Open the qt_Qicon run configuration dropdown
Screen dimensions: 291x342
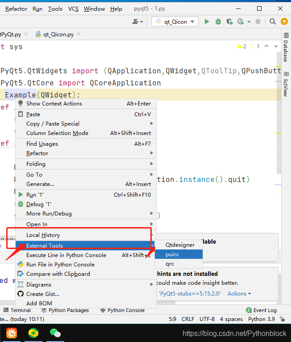tap(175, 21)
